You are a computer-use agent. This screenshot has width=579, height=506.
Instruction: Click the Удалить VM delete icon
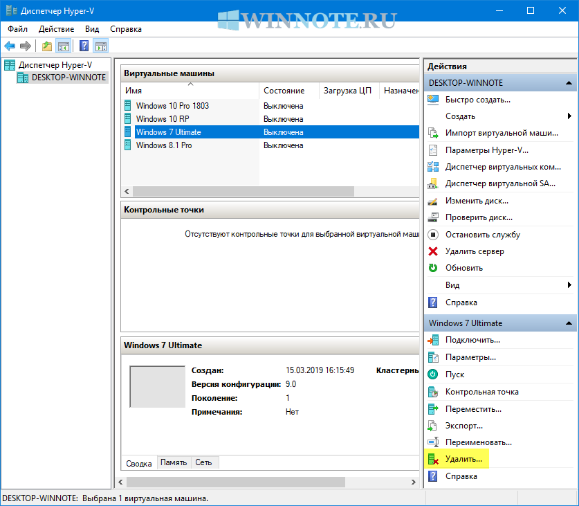coord(433,459)
